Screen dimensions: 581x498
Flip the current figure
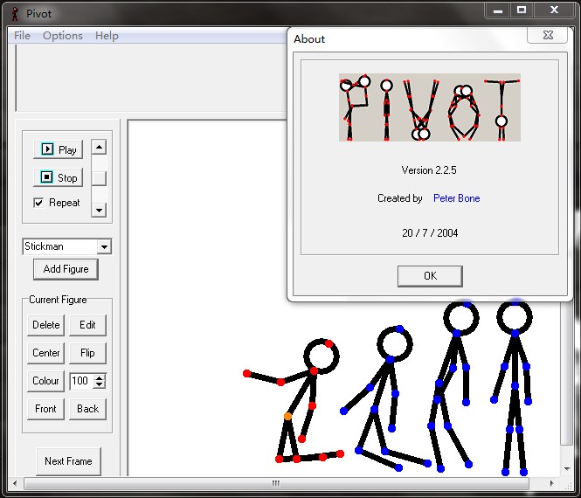pos(87,353)
